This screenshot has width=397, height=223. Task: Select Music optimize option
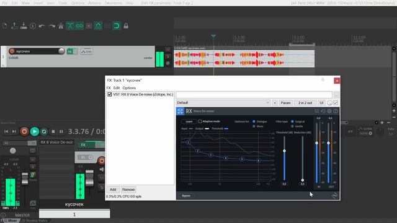[x=254, y=126]
